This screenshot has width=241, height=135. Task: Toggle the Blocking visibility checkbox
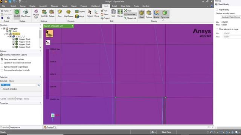(8, 34)
